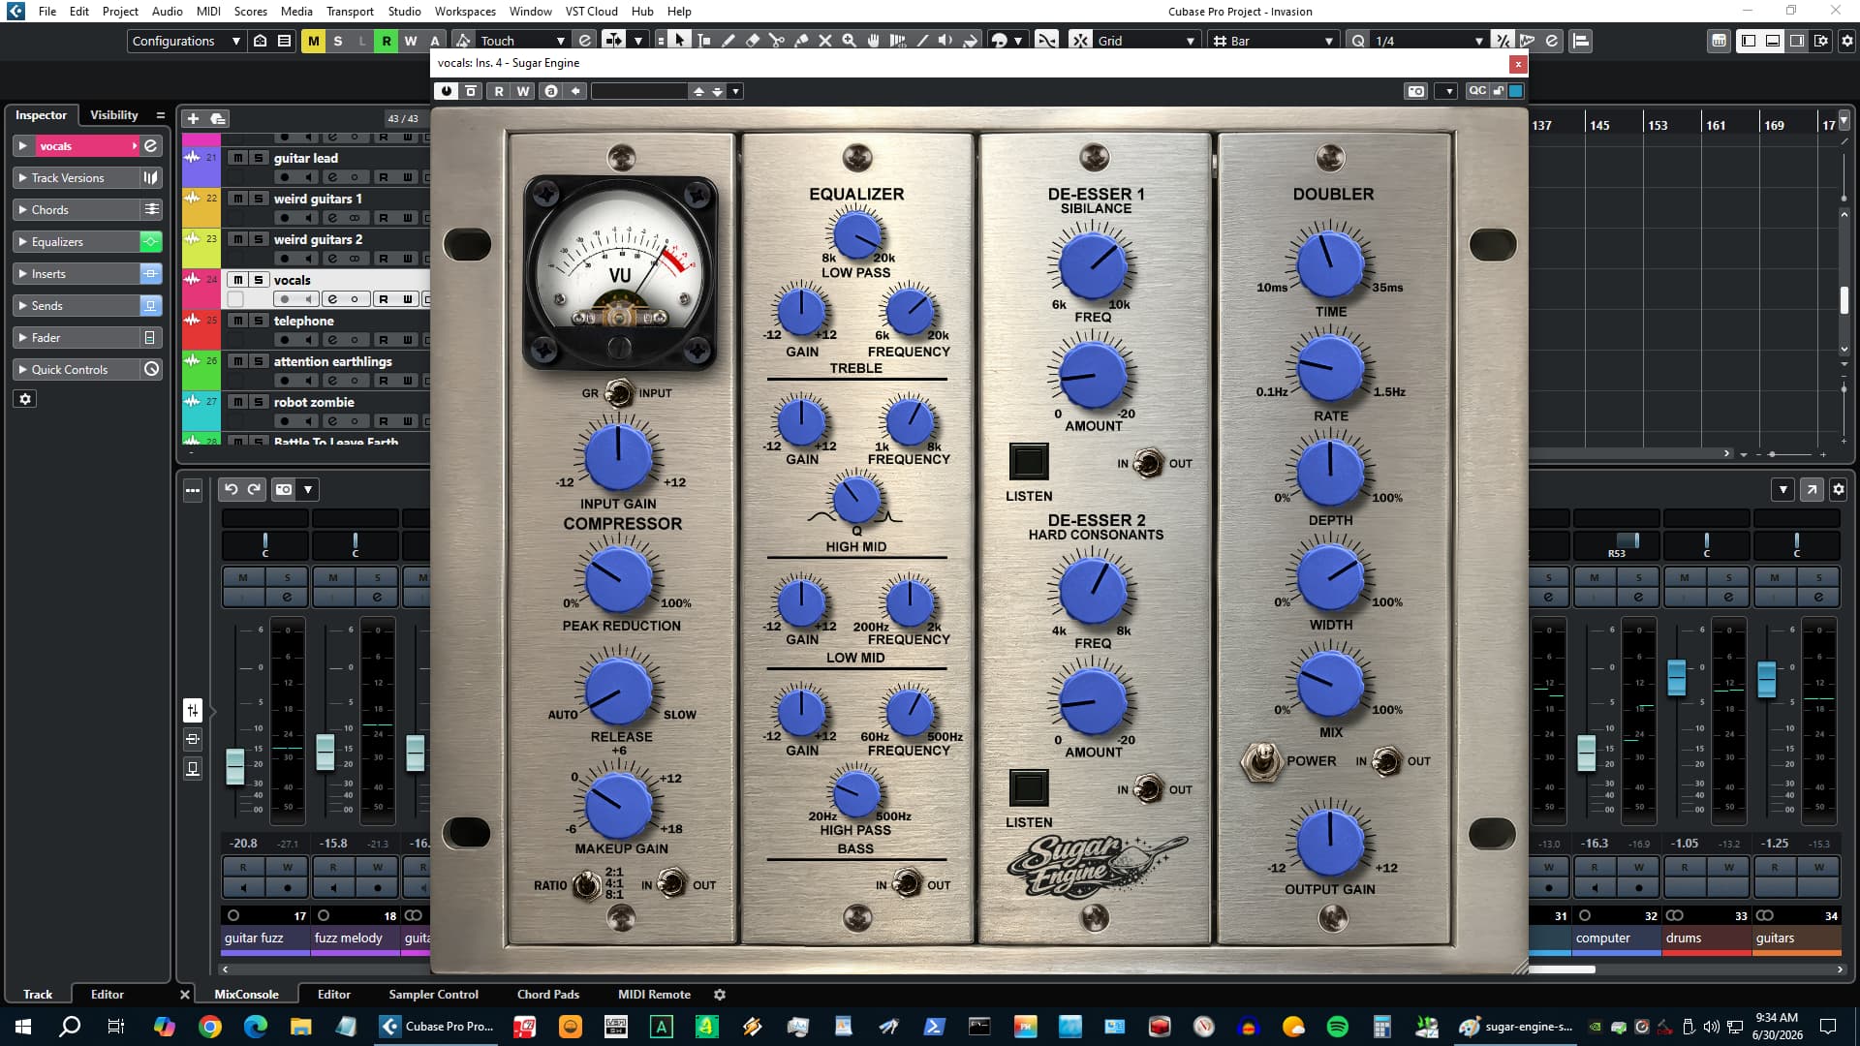The height and width of the screenshot is (1046, 1860).
Task: Open the VST Cloud menu
Action: [591, 12]
